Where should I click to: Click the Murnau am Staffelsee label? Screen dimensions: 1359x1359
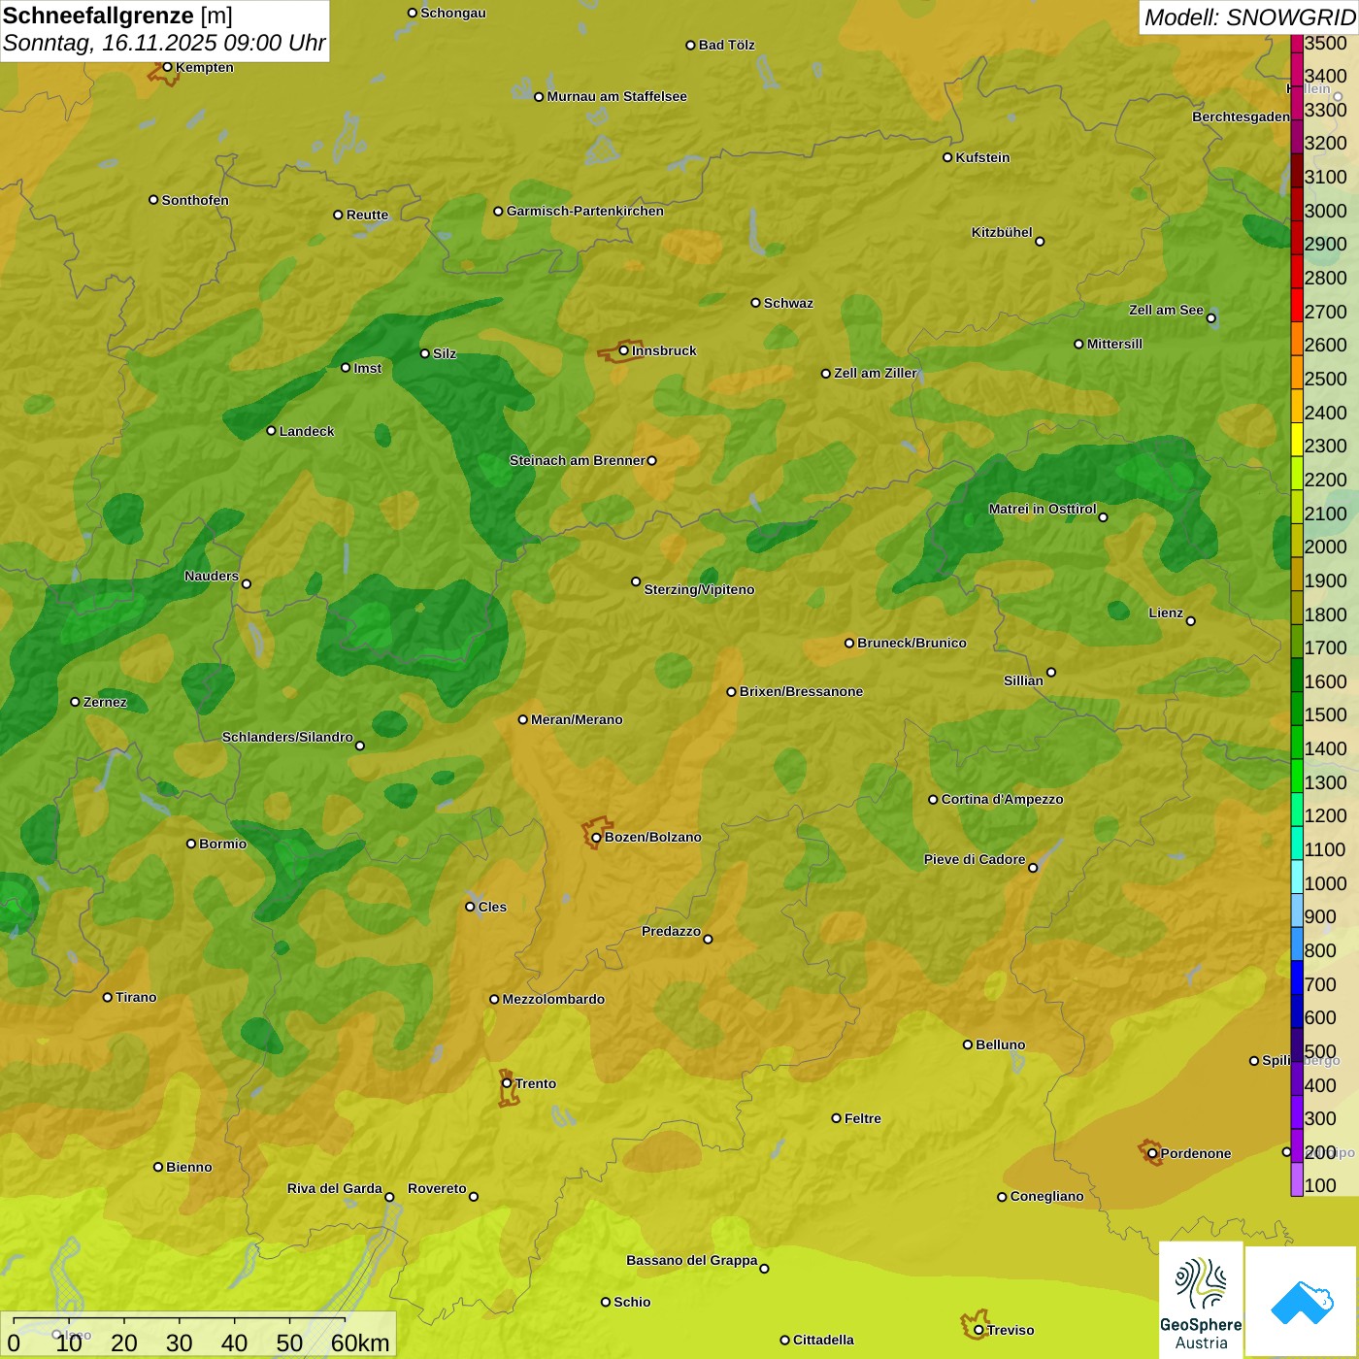point(616,96)
